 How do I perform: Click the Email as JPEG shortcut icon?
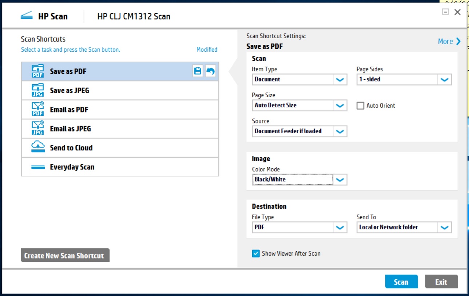click(x=38, y=129)
